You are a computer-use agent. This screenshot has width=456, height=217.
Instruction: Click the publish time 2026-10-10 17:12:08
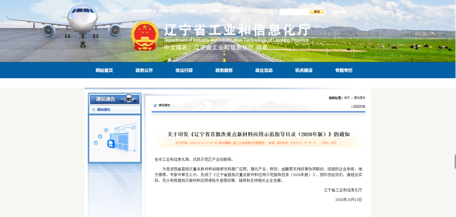pos(204,143)
